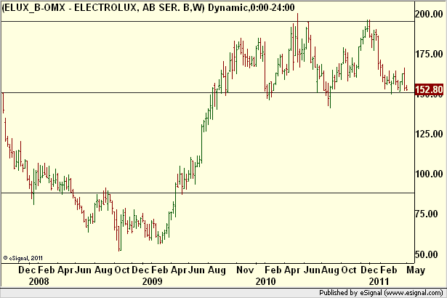Click the 2008 year label
Viewport: 447px width, 298px height.
tap(39, 281)
